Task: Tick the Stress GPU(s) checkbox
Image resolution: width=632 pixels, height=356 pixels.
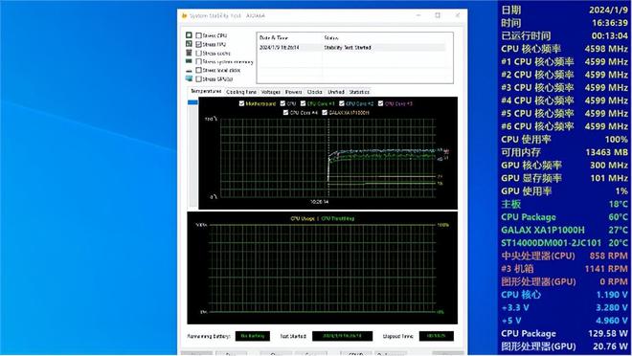Action: click(198, 78)
